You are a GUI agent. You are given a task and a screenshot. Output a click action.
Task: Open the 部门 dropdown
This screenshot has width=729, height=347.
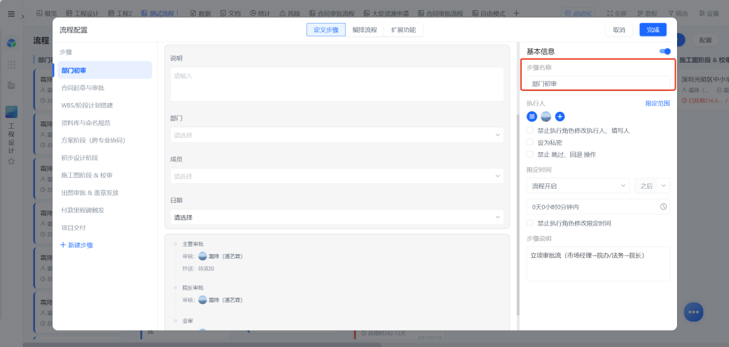click(337, 135)
